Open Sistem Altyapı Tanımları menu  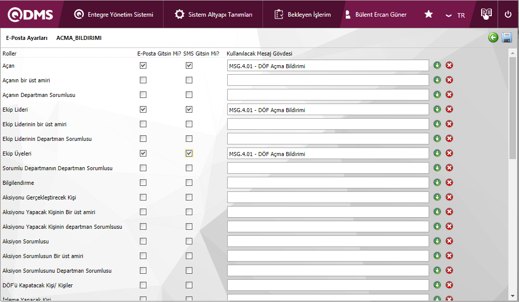[214, 15]
